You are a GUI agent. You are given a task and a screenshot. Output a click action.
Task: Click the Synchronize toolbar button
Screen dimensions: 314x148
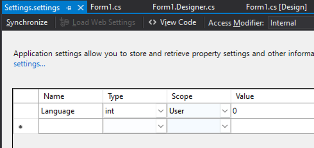[27, 22]
